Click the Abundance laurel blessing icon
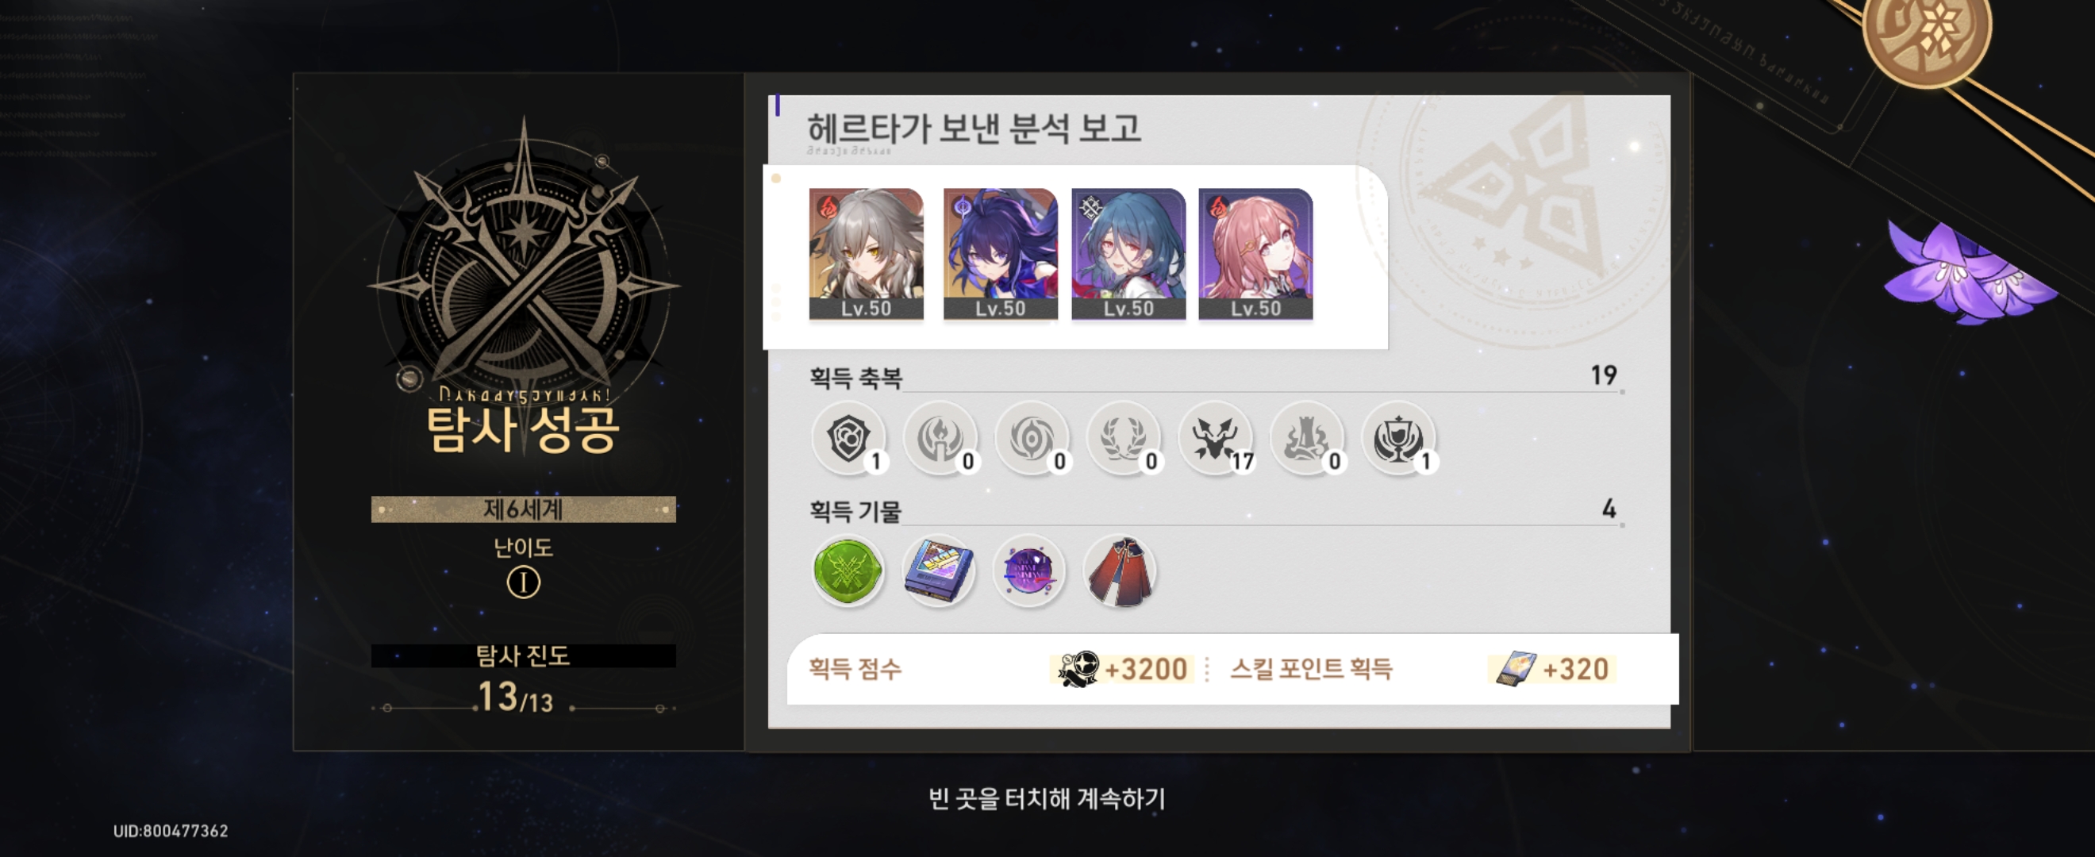Screen dimensions: 2095x857 pos(1124,438)
